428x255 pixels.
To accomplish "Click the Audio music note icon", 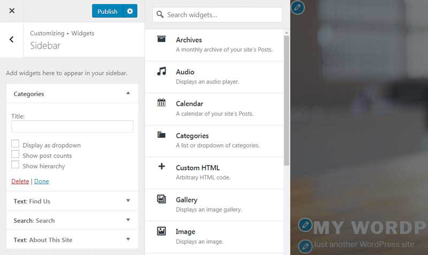I will [x=161, y=71].
